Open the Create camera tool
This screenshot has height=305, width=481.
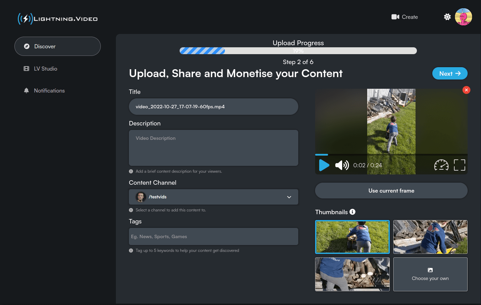pyautogui.click(x=405, y=17)
